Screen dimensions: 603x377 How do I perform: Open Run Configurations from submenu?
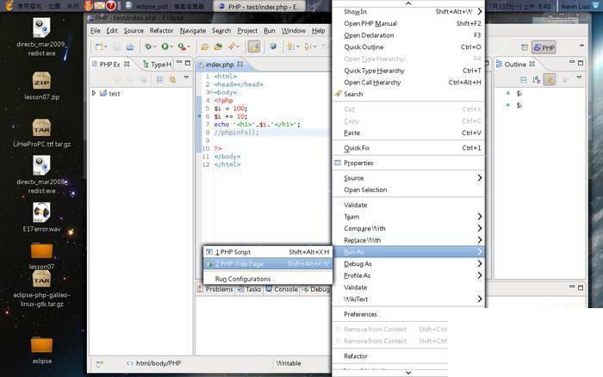[x=268, y=279]
